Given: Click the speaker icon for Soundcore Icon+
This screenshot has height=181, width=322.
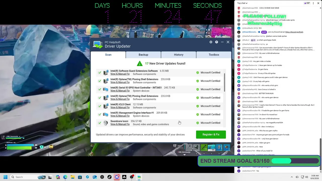Looking at the screenshot, I should 106,123.
